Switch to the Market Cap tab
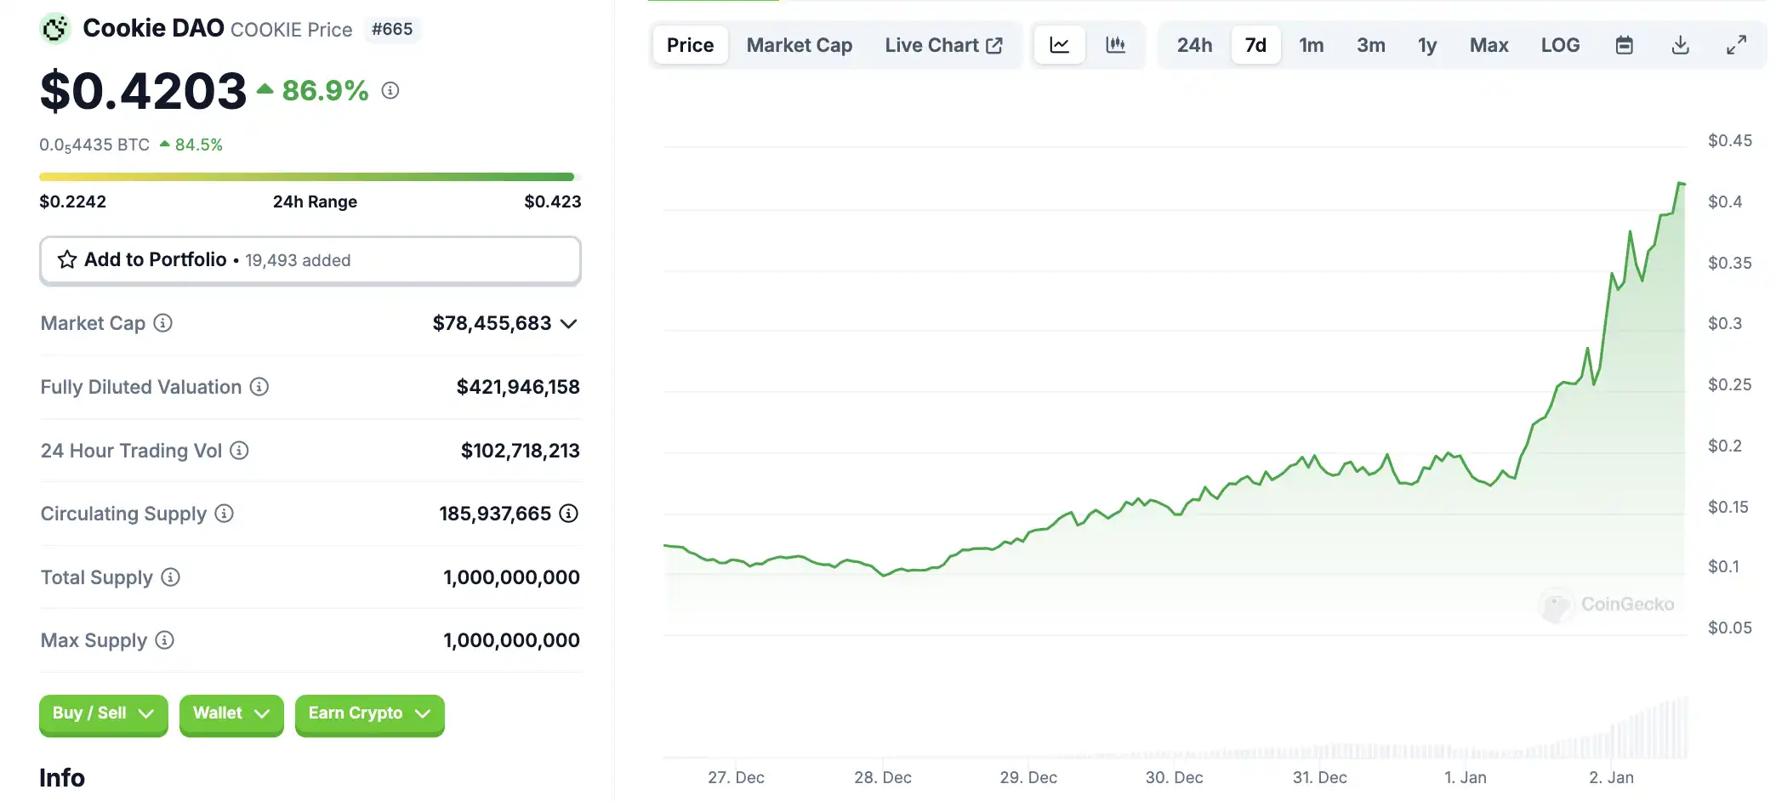Screen dimensions: 1776x801 pos(799,45)
